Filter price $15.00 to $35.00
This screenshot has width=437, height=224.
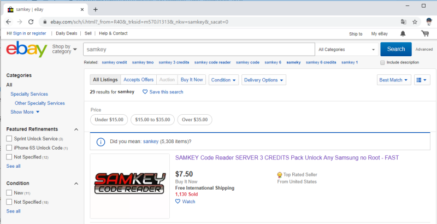point(152,120)
